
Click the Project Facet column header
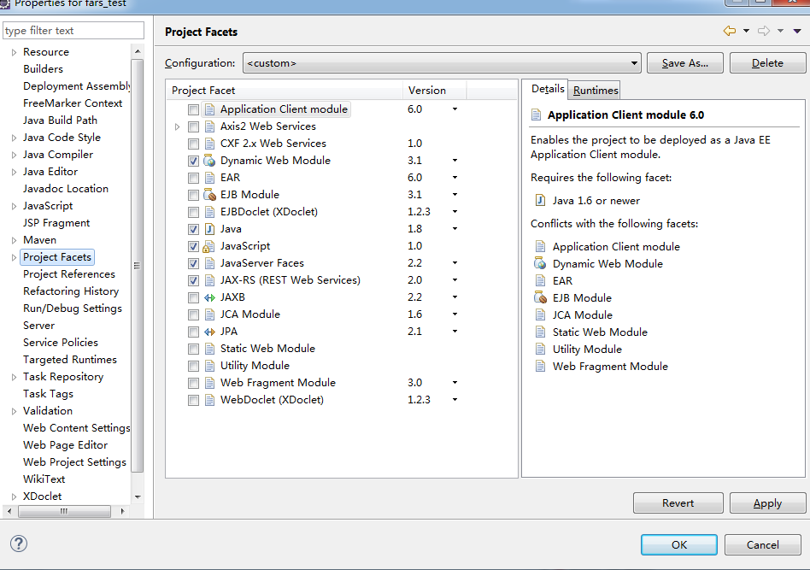tap(285, 90)
